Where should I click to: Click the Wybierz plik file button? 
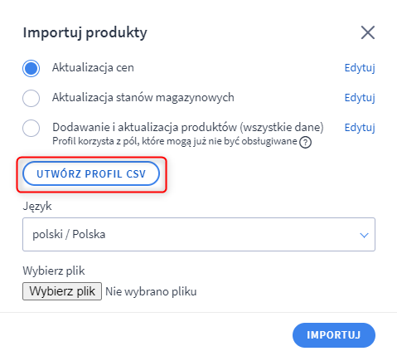coord(62,291)
